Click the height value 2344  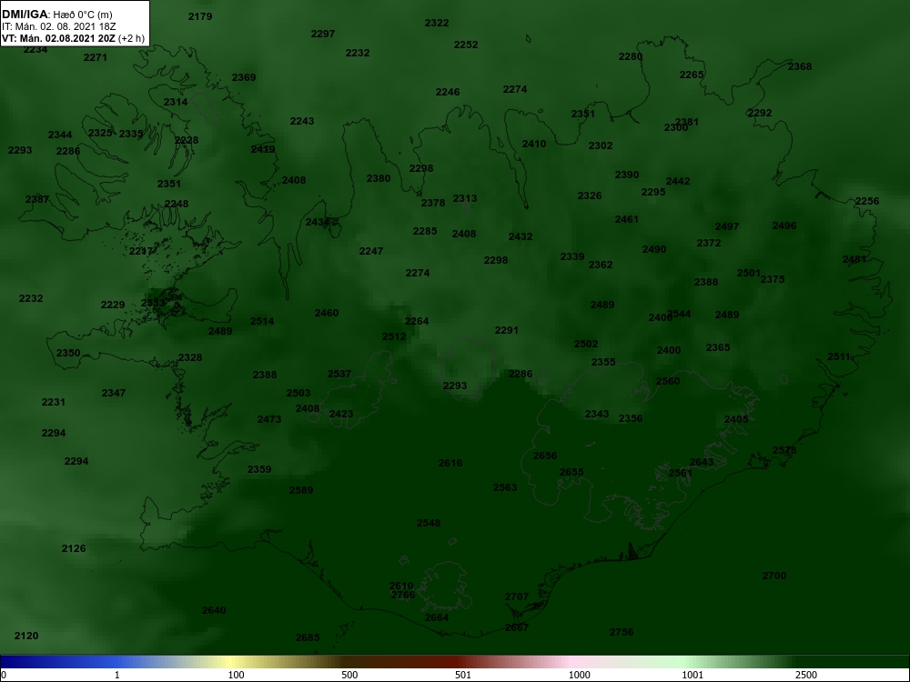(x=60, y=135)
